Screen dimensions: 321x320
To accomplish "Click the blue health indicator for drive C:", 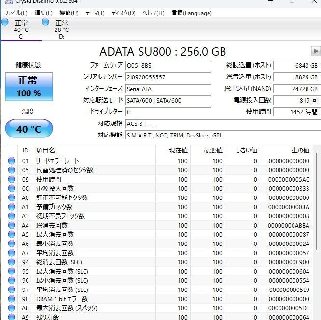I will click(x=5, y=22).
